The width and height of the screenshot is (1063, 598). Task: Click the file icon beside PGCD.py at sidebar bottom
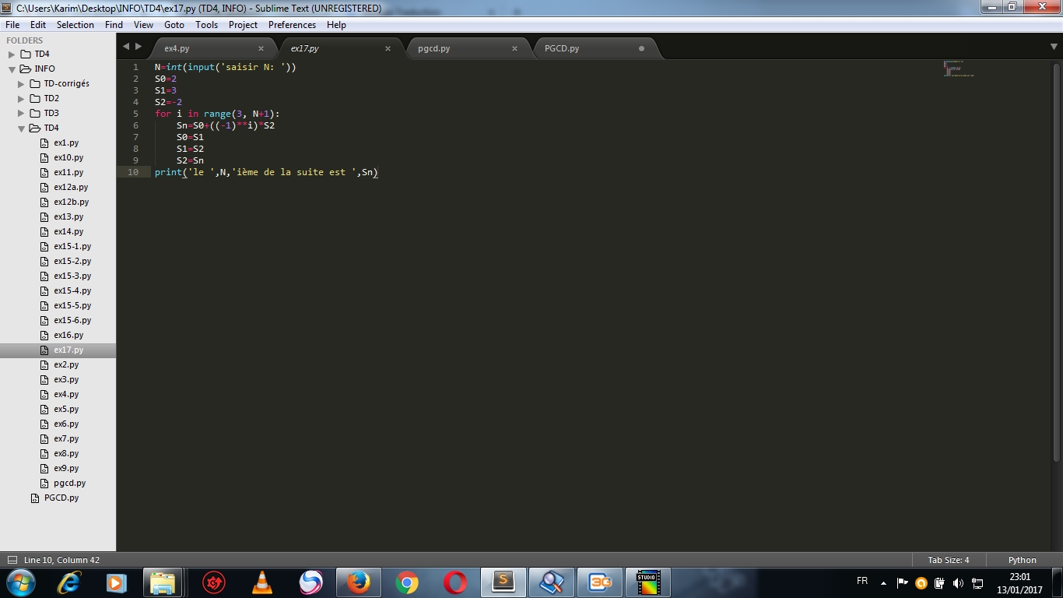pos(37,498)
